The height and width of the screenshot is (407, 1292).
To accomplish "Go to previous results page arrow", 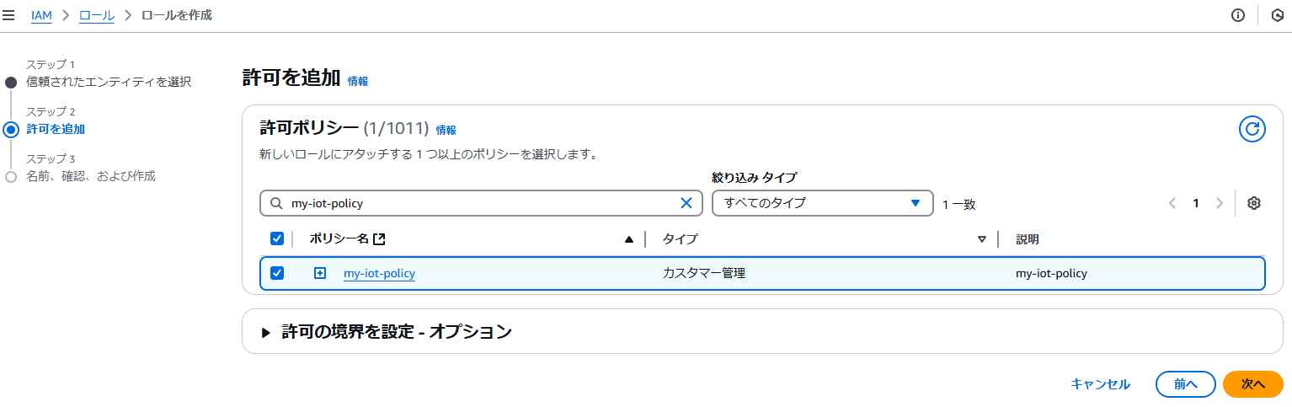I will (x=1172, y=203).
